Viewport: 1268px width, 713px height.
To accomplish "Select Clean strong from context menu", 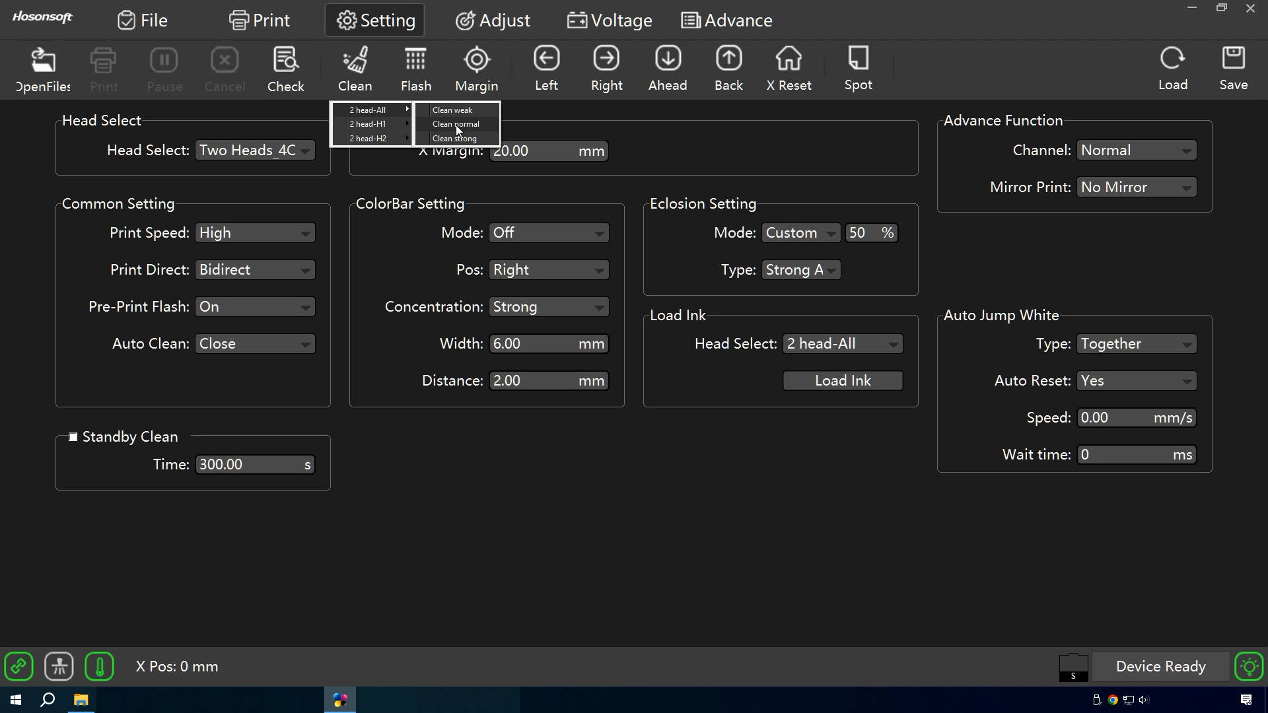I will tap(454, 137).
